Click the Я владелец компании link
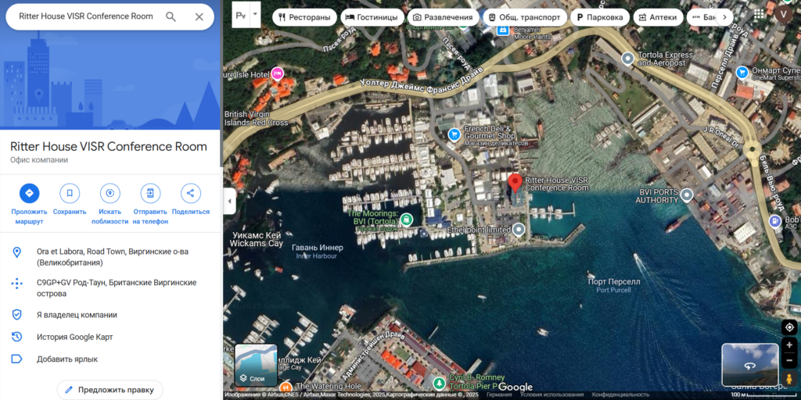Image resolution: width=801 pixels, height=400 pixels. click(77, 315)
